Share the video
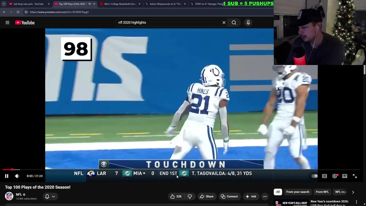This screenshot has height=206, width=366. [206, 196]
